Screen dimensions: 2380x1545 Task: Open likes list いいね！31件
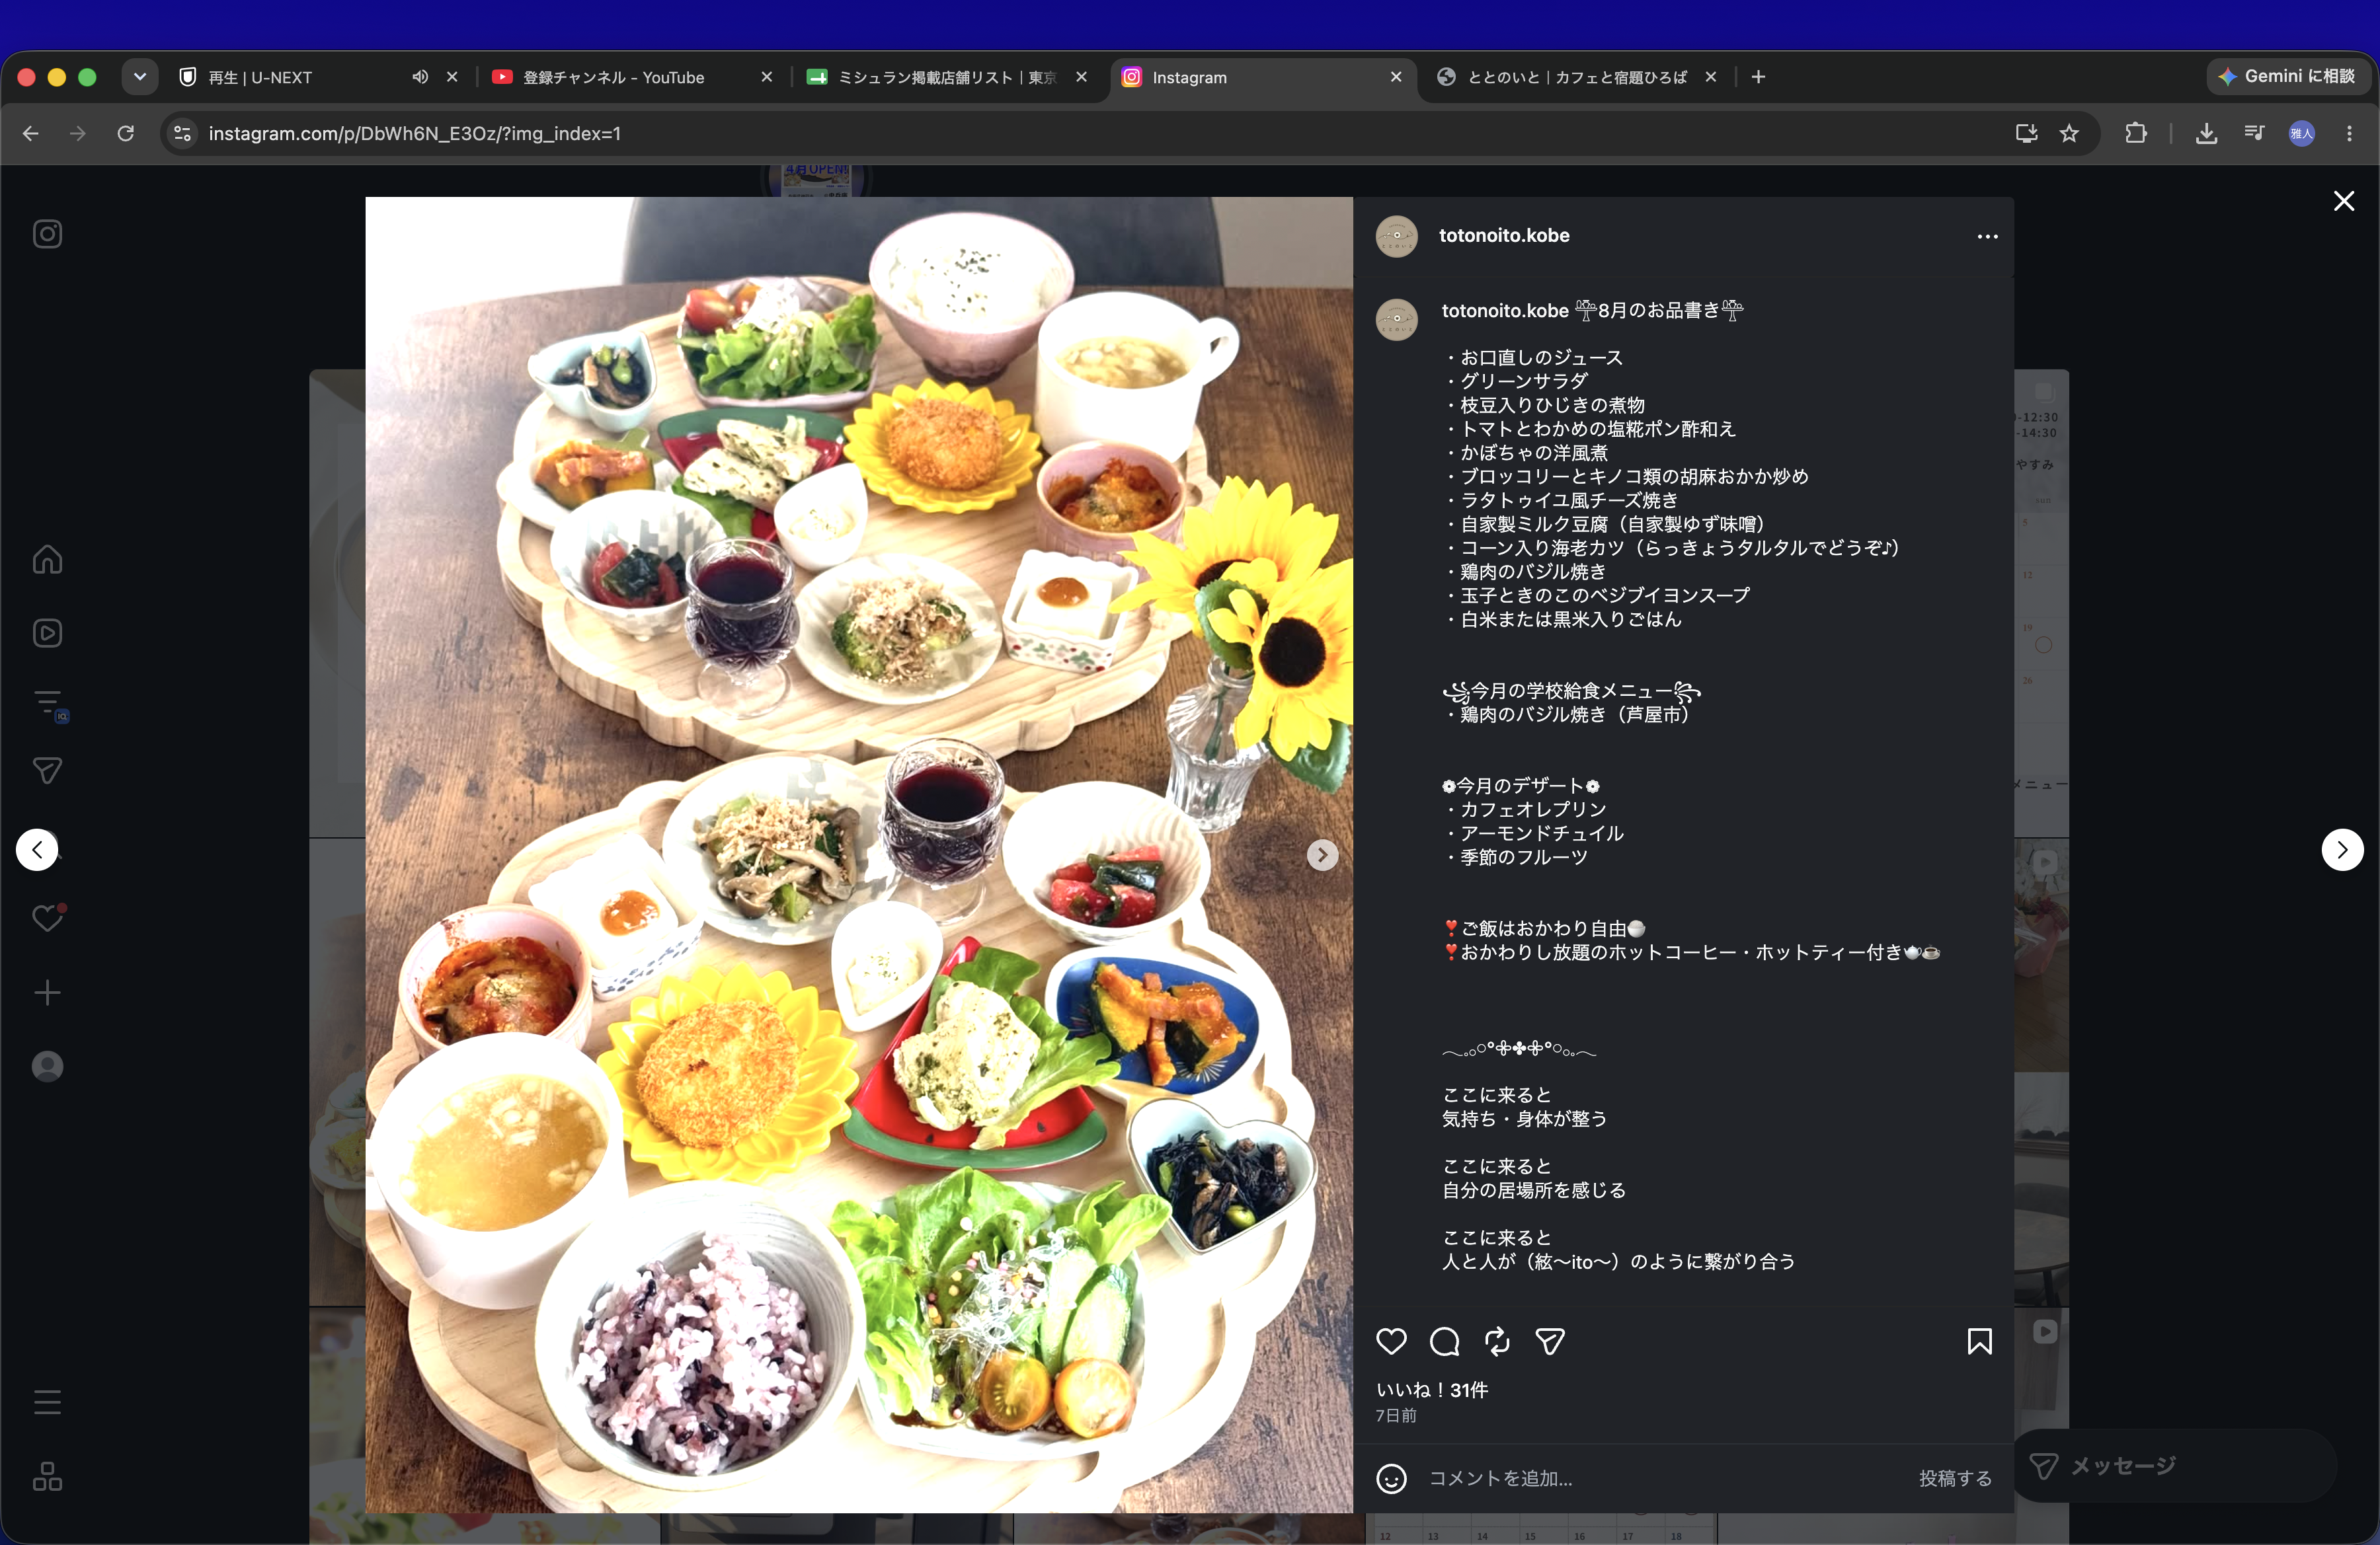tap(1432, 1390)
